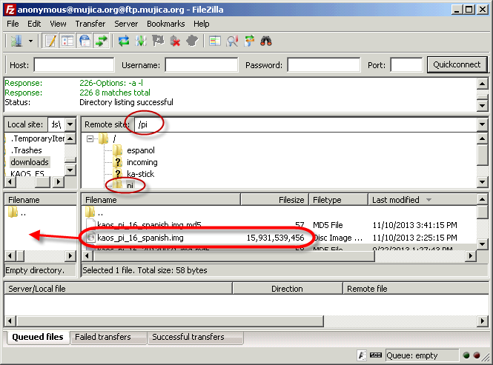
Task: Switch to Queued files tab
Action: [x=37, y=337]
